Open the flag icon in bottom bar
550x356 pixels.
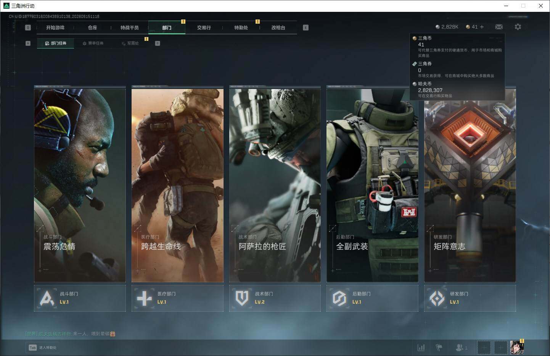click(x=439, y=348)
